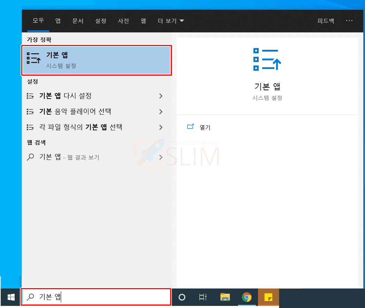The width and height of the screenshot is (365, 308).
Task: Expand the 더 보기 dropdown
Action: coord(171,21)
